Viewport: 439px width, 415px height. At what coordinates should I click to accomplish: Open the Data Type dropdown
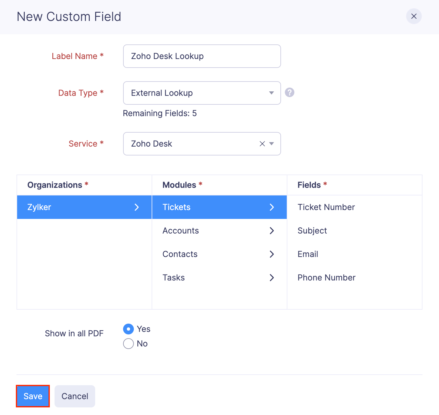point(272,93)
